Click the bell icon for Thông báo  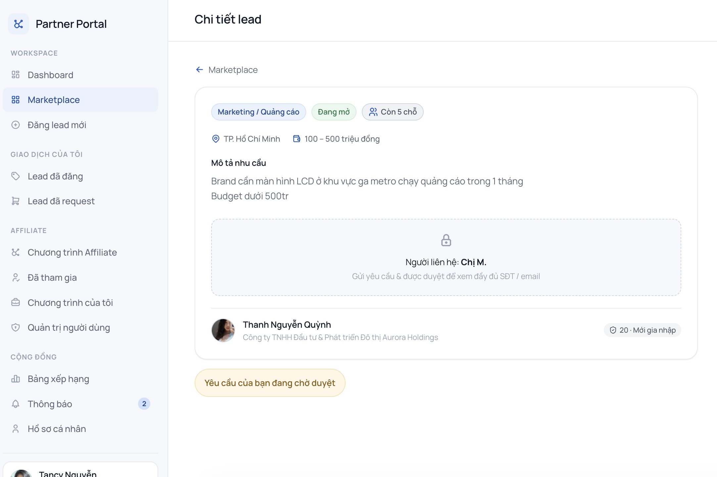[16, 404]
